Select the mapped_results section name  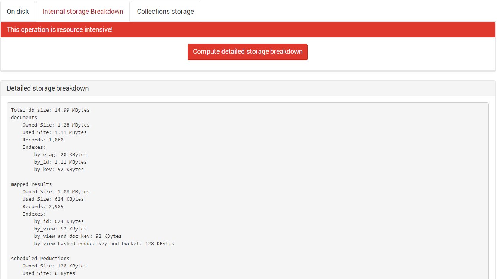[32, 184]
